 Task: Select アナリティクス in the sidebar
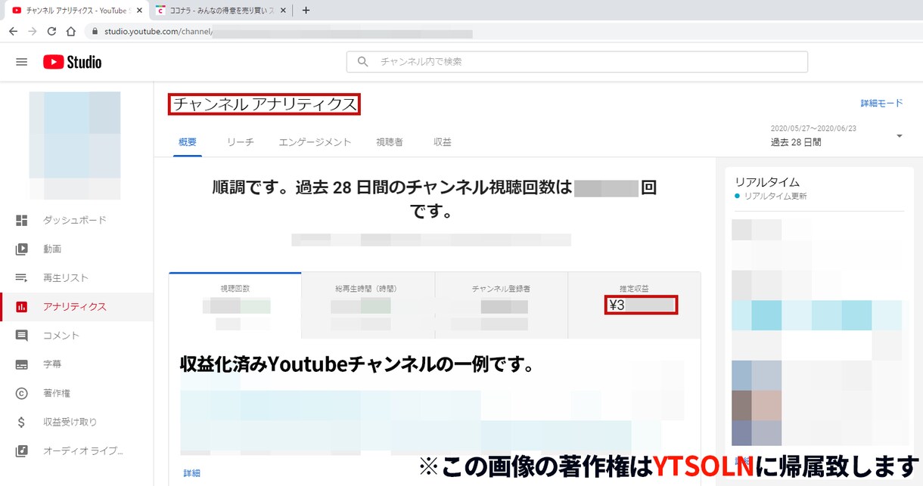coord(76,306)
